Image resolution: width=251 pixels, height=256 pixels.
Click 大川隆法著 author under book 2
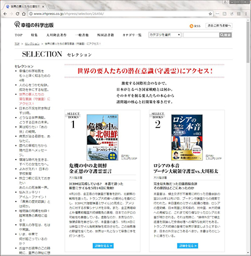pyautogui.click(x=160, y=178)
